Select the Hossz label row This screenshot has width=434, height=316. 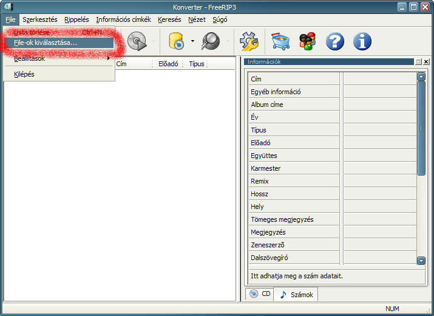pos(294,194)
